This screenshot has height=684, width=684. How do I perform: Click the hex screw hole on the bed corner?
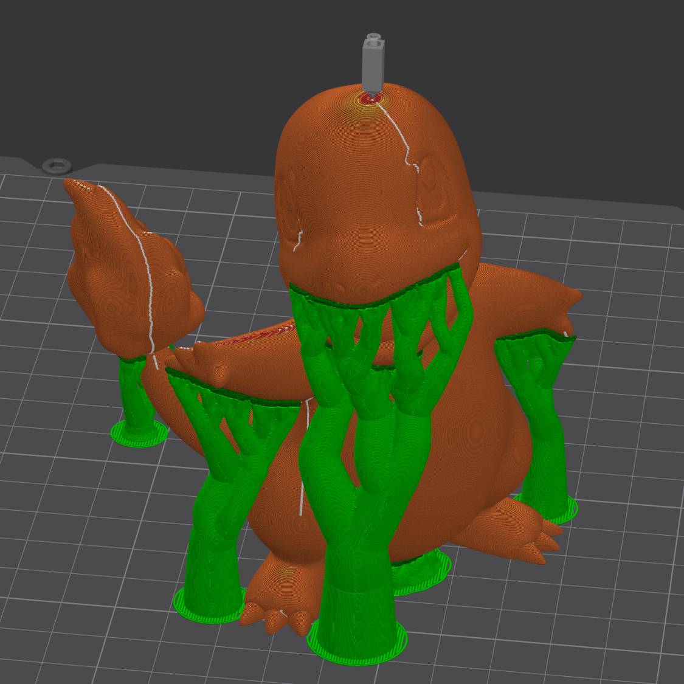coord(56,165)
